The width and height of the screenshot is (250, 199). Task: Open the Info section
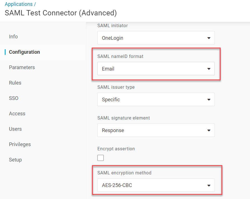tap(13, 36)
